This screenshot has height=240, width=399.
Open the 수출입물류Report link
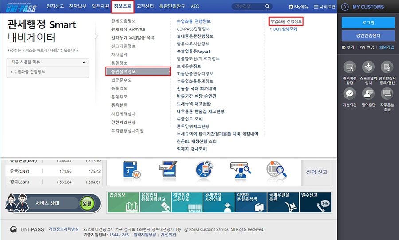tap(193, 51)
